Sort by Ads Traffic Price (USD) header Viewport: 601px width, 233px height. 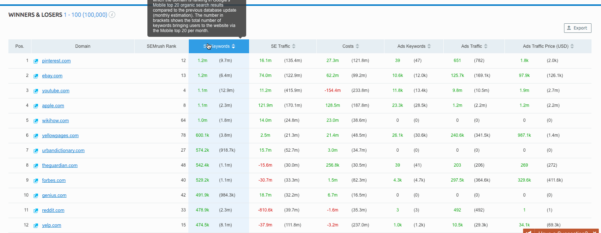pos(548,46)
